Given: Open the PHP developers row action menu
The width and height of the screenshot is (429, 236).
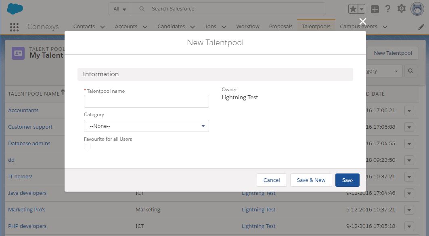Looking at the screenshot, I should (409, 226).
